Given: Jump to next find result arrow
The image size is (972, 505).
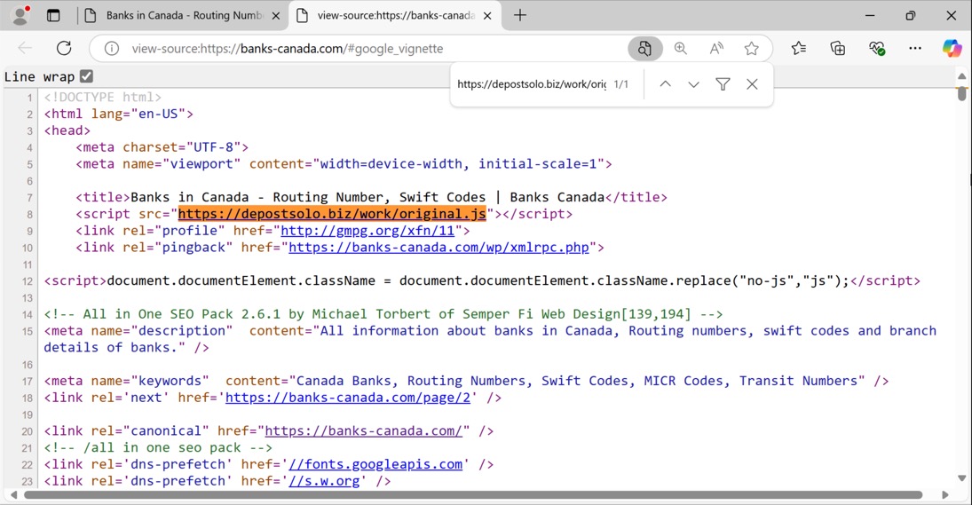Looking at the screenshot, I should (693, 84).
